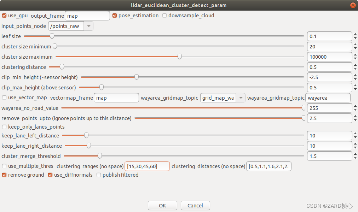
Task: Increase leaf size with the up arrow
Action: [x=355, y=34]
